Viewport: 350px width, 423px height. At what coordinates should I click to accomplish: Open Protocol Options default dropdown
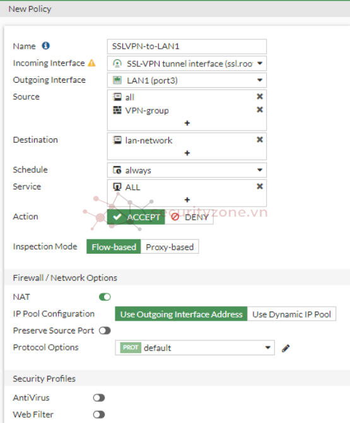[x=195, y=348]
